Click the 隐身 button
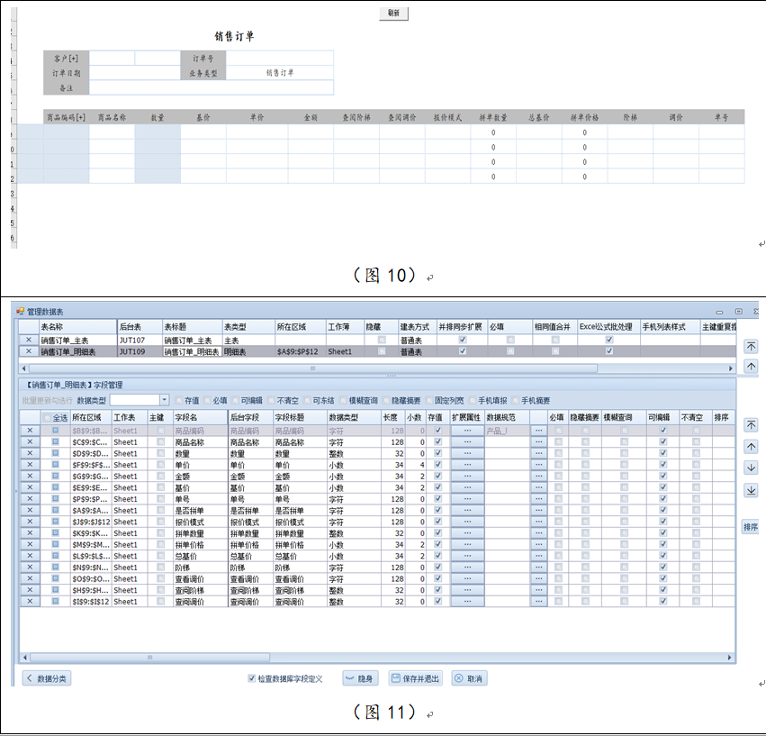 coord(360,678)
